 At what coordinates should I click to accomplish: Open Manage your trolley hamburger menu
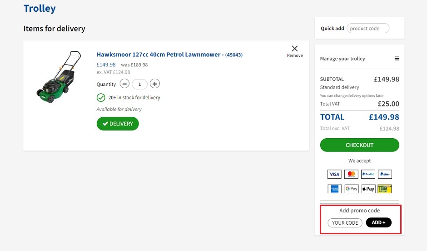click(x=397, y=59)
